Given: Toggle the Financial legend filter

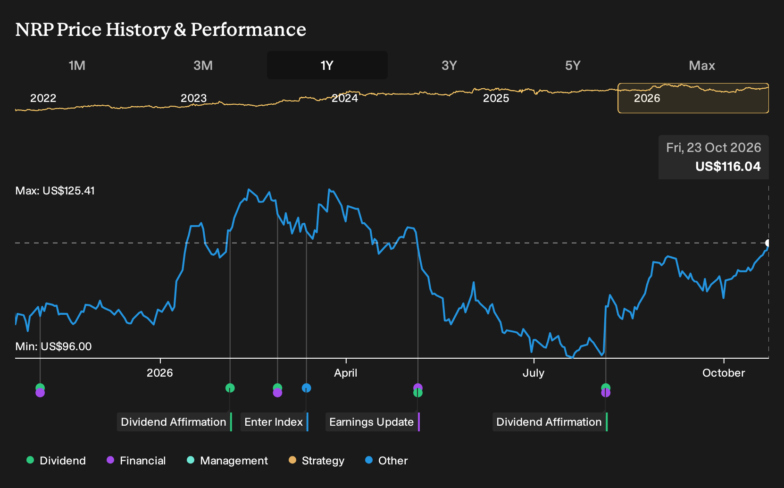Looking at the screenshot, I should 136,461.
